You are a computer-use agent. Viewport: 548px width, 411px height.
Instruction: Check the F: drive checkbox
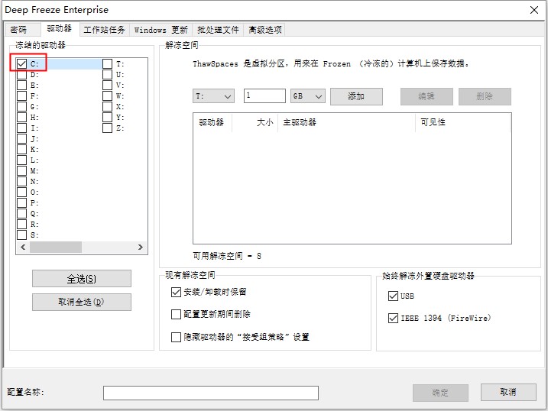point(21,96)
